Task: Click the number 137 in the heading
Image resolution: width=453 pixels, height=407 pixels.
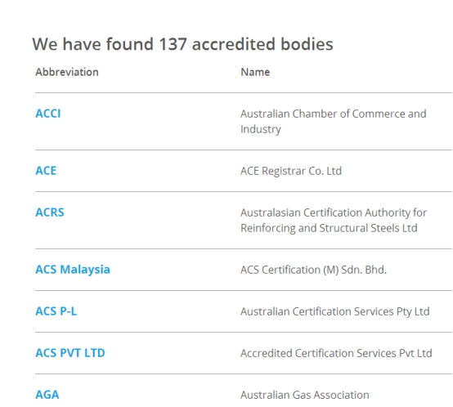Action: [x=173, y=44]
